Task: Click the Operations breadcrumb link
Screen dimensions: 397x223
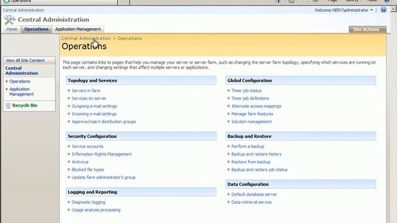Action: click(x=130, y=38)
